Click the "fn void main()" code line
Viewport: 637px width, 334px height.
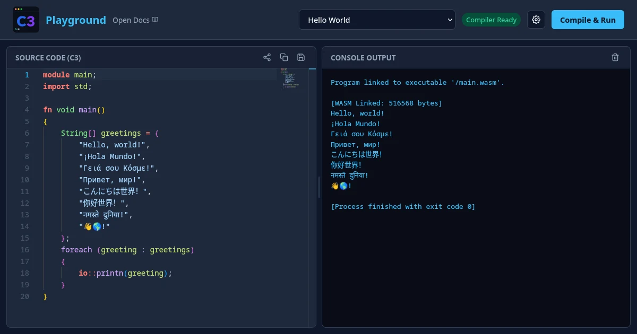point(74,110)
